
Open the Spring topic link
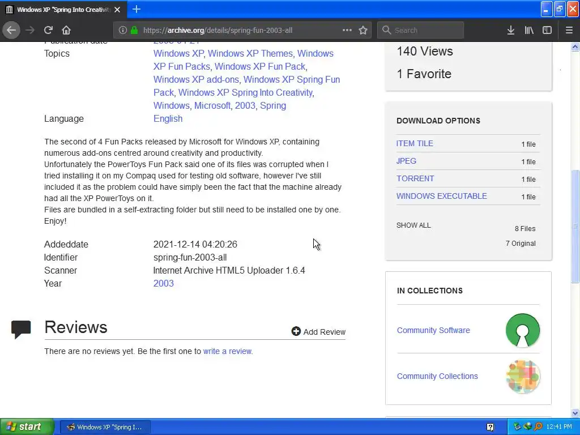coord(273,105)
